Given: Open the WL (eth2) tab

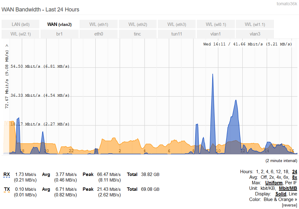Looking at the screenshot, I should click(138, 24).
